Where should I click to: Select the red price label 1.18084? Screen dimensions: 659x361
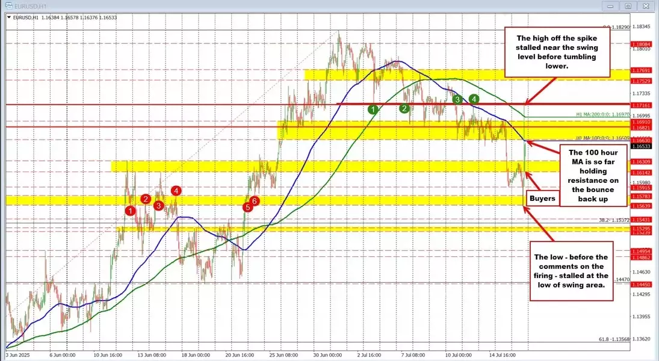(x=641, y=44)
